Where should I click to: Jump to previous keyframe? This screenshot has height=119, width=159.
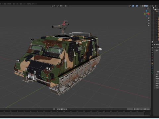(60, 109)
